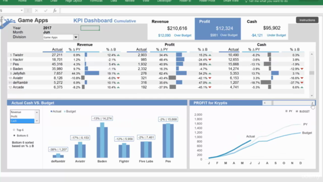Click the Actual legend swatch in bar chart
This screenshot has height=182, width=323.
pyautogui.click(x=51, y=111)
